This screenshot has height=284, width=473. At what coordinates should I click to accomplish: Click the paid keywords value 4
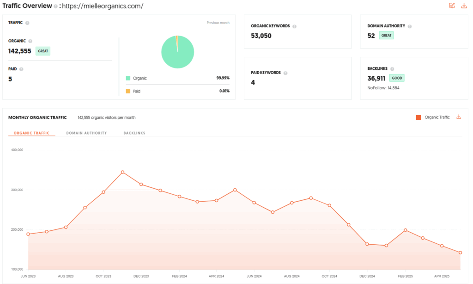[253, 82]
